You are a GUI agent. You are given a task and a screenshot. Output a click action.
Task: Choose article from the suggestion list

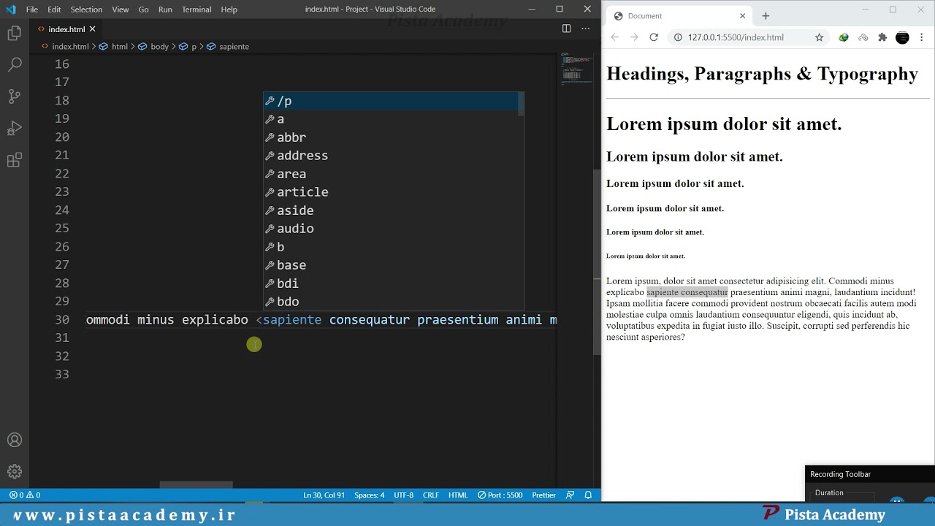[x=391, y=192]
